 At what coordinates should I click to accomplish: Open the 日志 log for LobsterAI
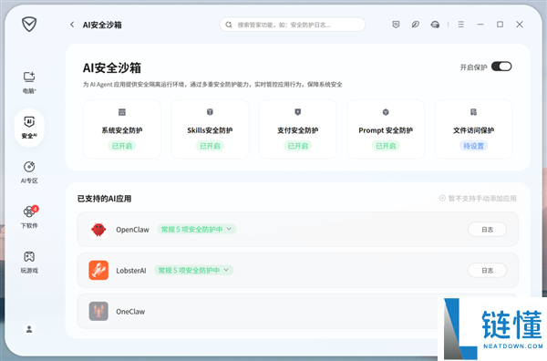[487, 271]
